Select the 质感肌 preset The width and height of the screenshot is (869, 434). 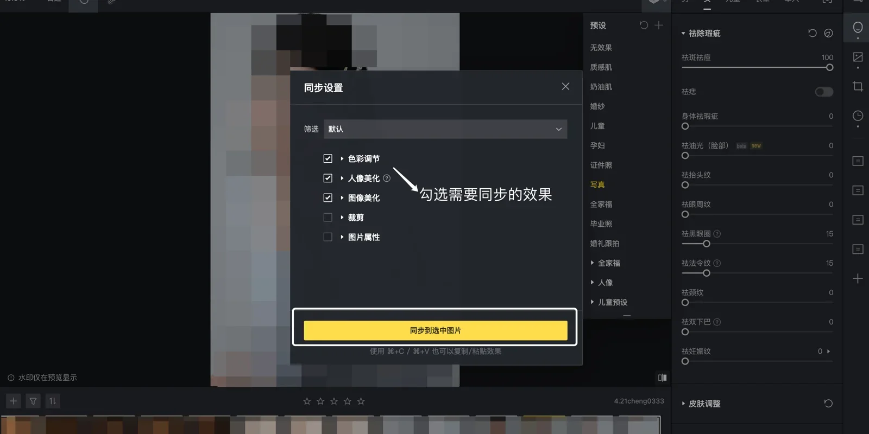click(x=601, y=67)
